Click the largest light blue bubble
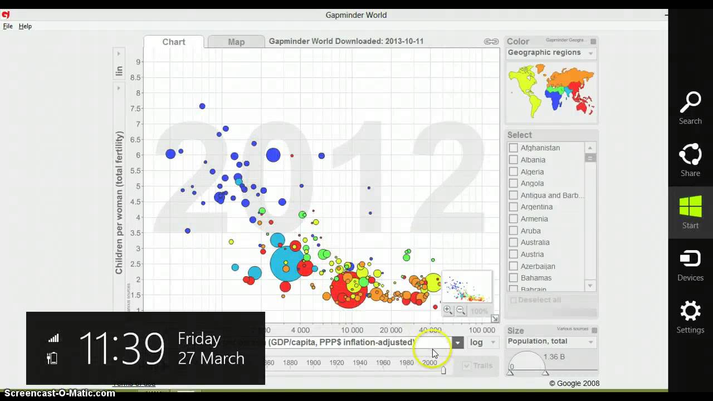713x401 pixels. pyautogui.click(x=287, y=263)
